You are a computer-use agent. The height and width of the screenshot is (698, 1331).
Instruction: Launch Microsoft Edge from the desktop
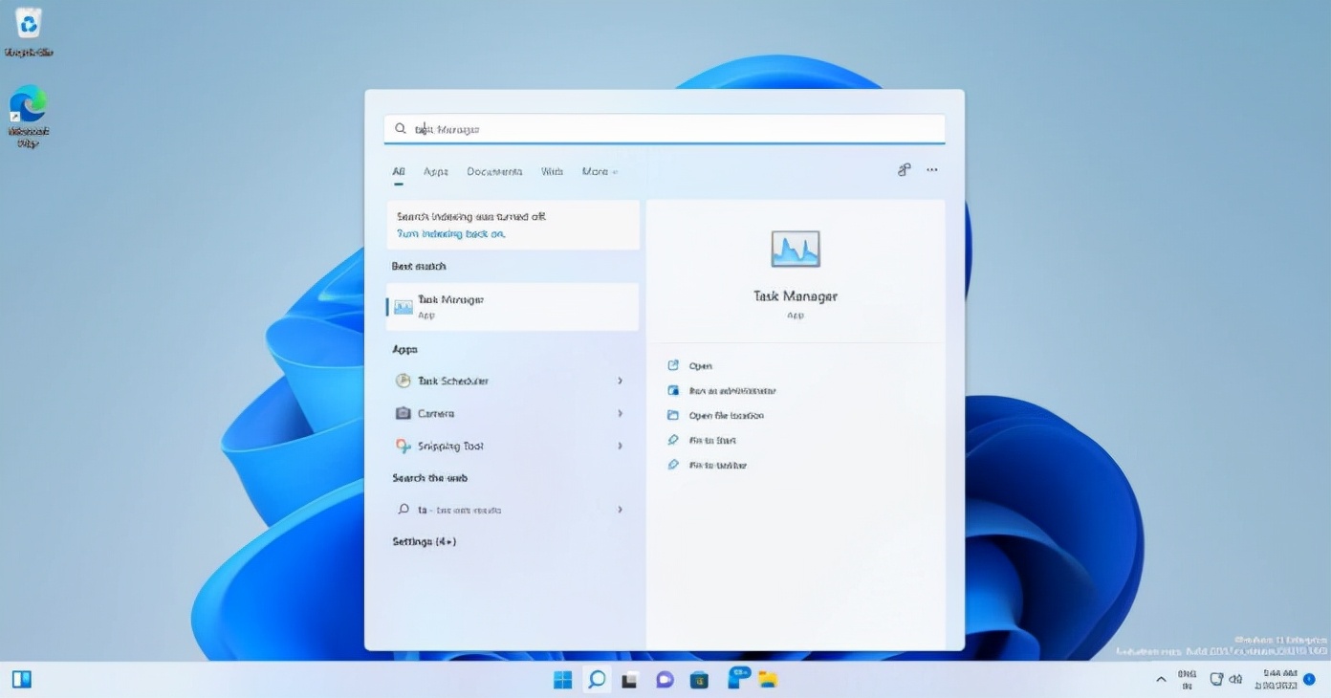point(28,103)
